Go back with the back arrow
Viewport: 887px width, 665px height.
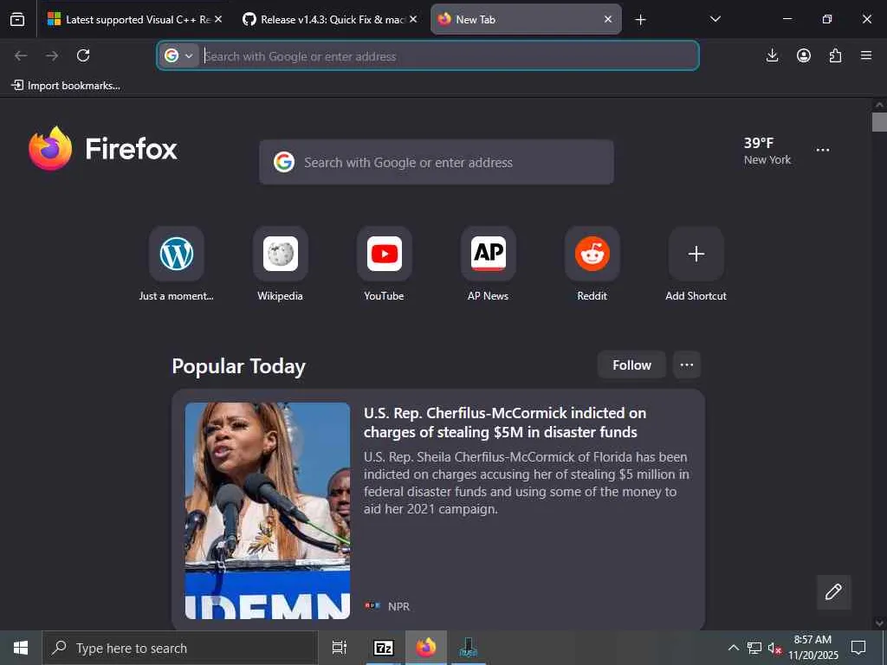pos(21,55)
